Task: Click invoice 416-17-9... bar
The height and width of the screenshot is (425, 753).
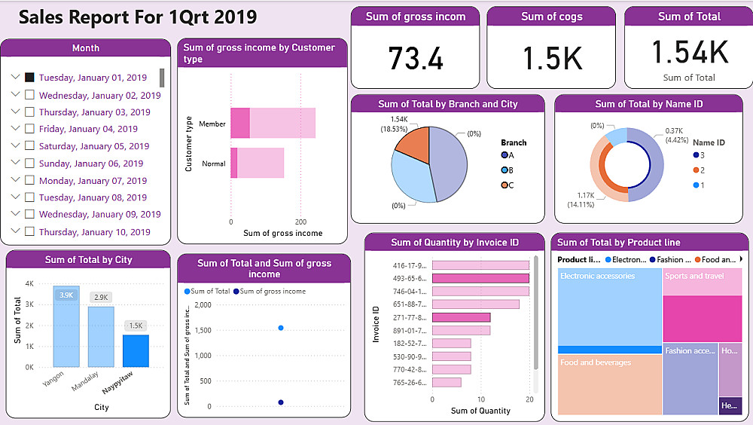Action: click(x=480, y=265)
